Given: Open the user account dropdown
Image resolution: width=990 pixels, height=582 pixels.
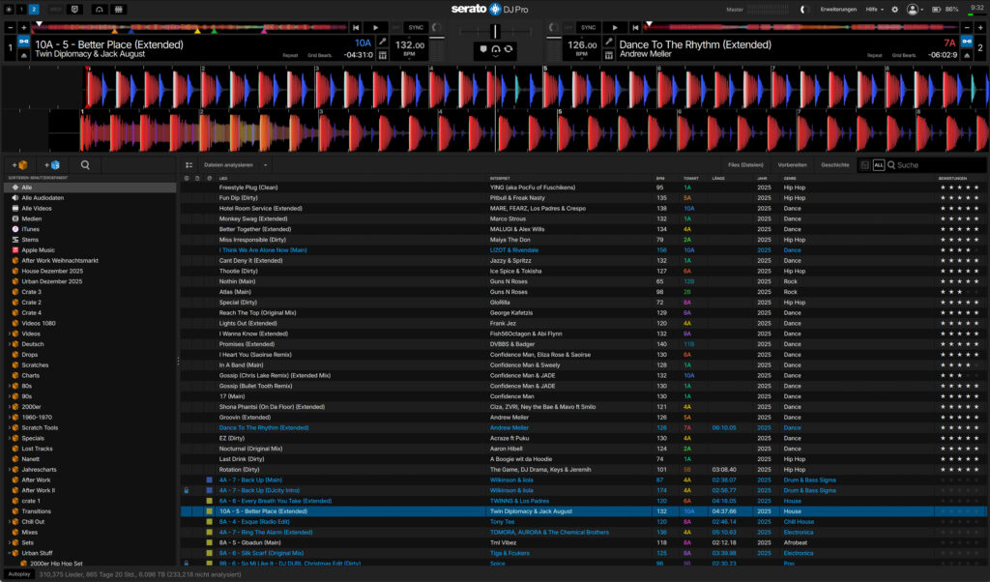Looking at the screenshot, I should tap(913, 9).
